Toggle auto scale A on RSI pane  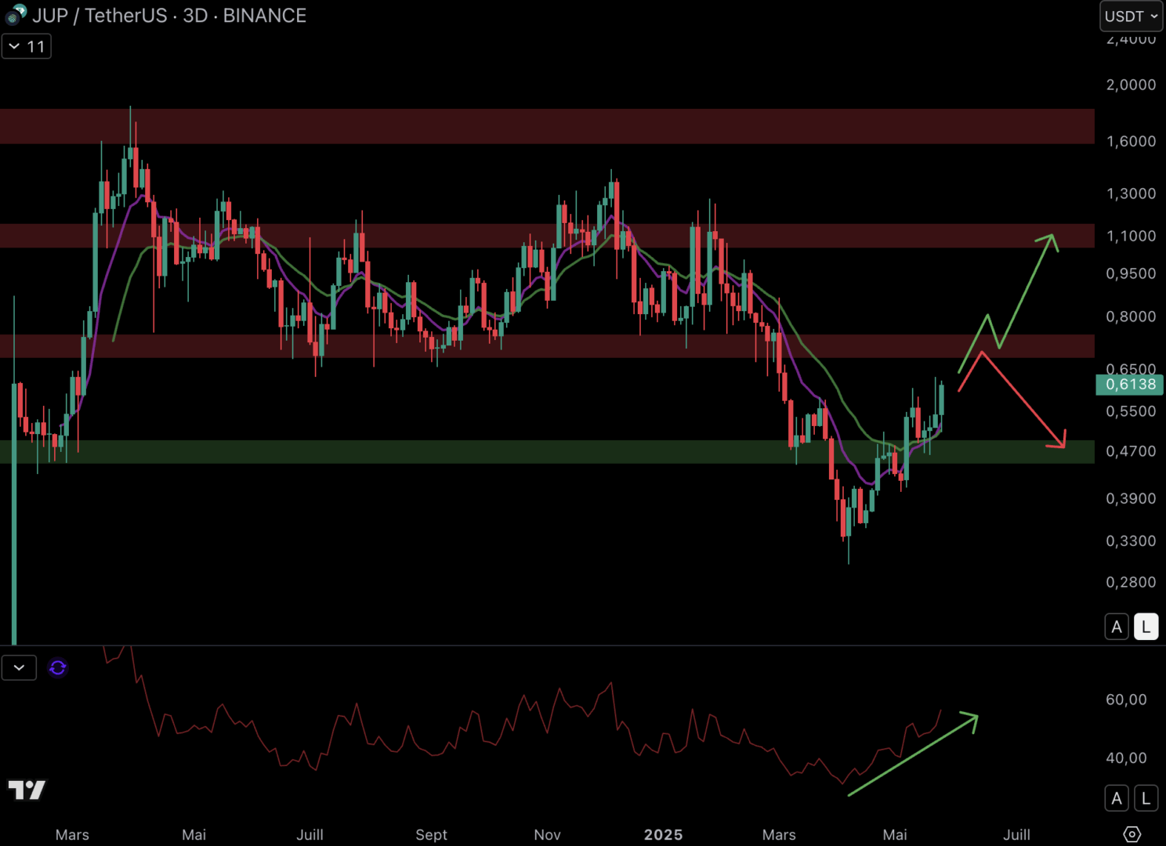(x=1117, y=798)
